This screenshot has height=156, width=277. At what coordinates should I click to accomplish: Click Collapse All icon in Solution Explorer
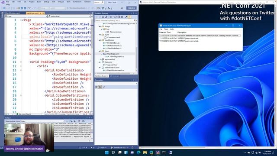click(119, 17)
